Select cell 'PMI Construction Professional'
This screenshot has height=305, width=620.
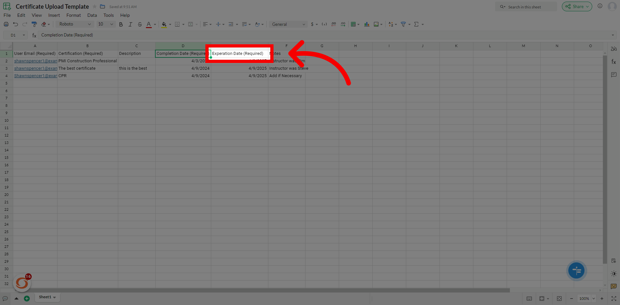pos(88,61)
